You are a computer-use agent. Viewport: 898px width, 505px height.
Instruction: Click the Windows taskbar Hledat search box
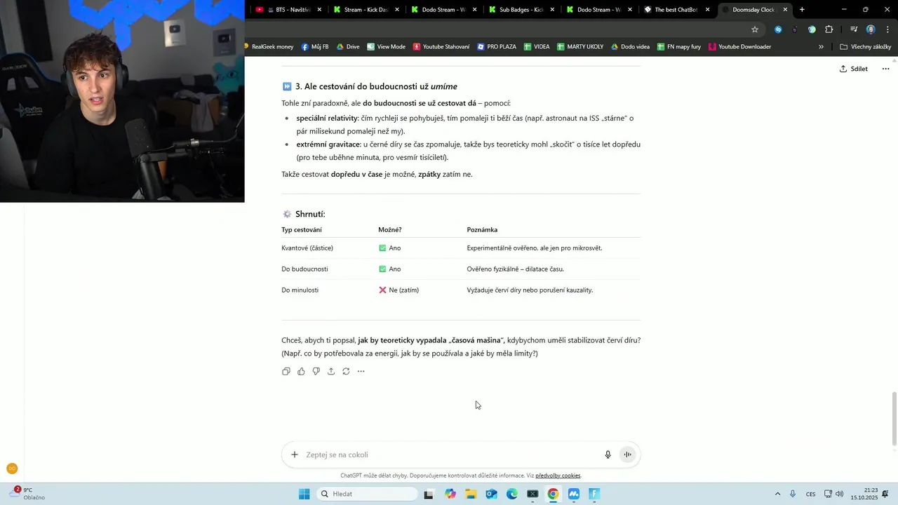(367, 494)
